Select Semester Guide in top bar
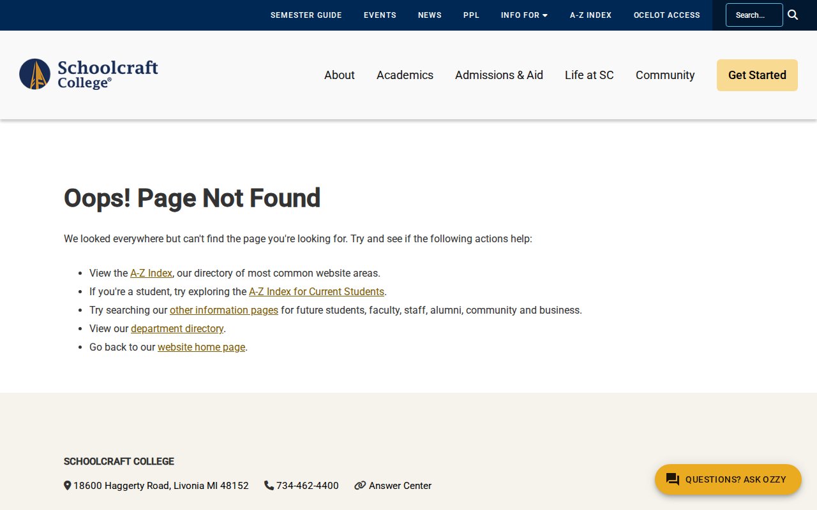 [306, 15]
